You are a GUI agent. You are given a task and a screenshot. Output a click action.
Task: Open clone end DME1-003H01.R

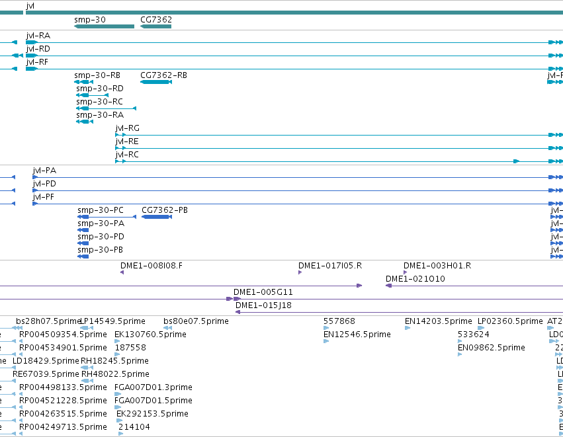click(437, 266)
